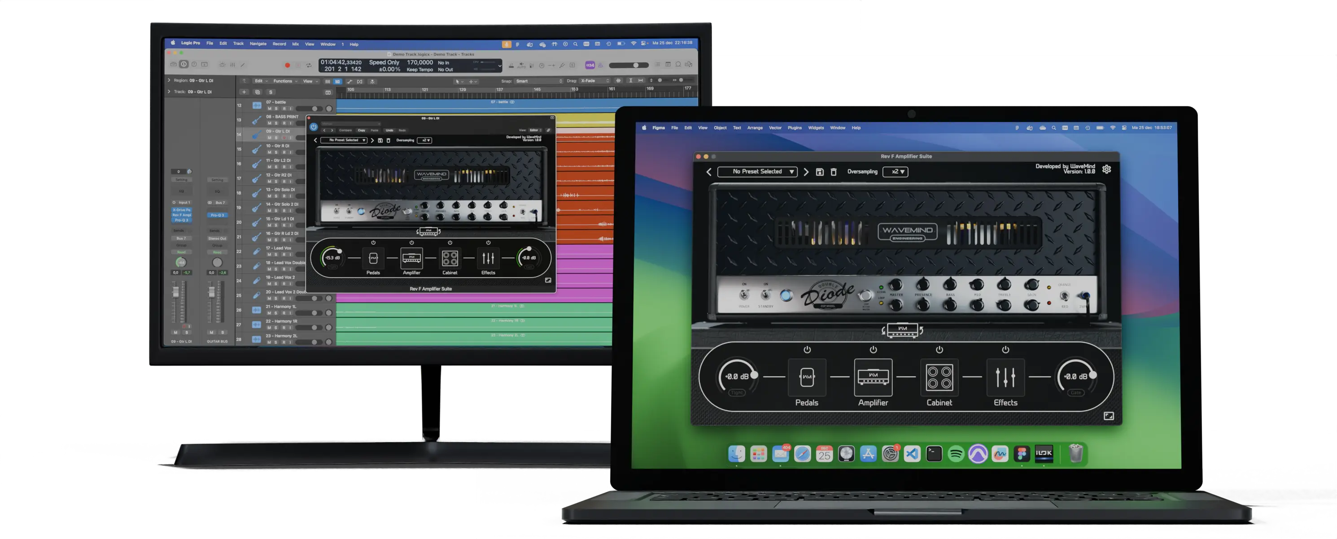Click resize icon at laptop plugin bottom-right
This screenshot has height=539, width=1337.
1109,416
